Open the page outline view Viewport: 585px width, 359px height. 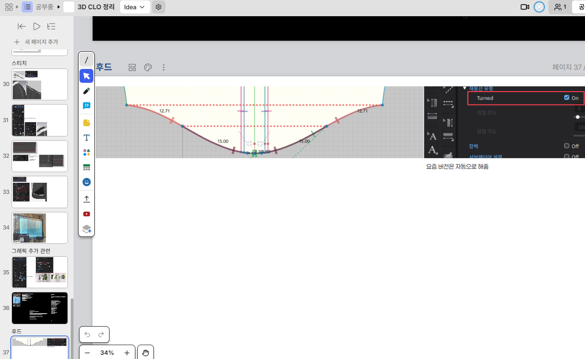tap(51, 26)
